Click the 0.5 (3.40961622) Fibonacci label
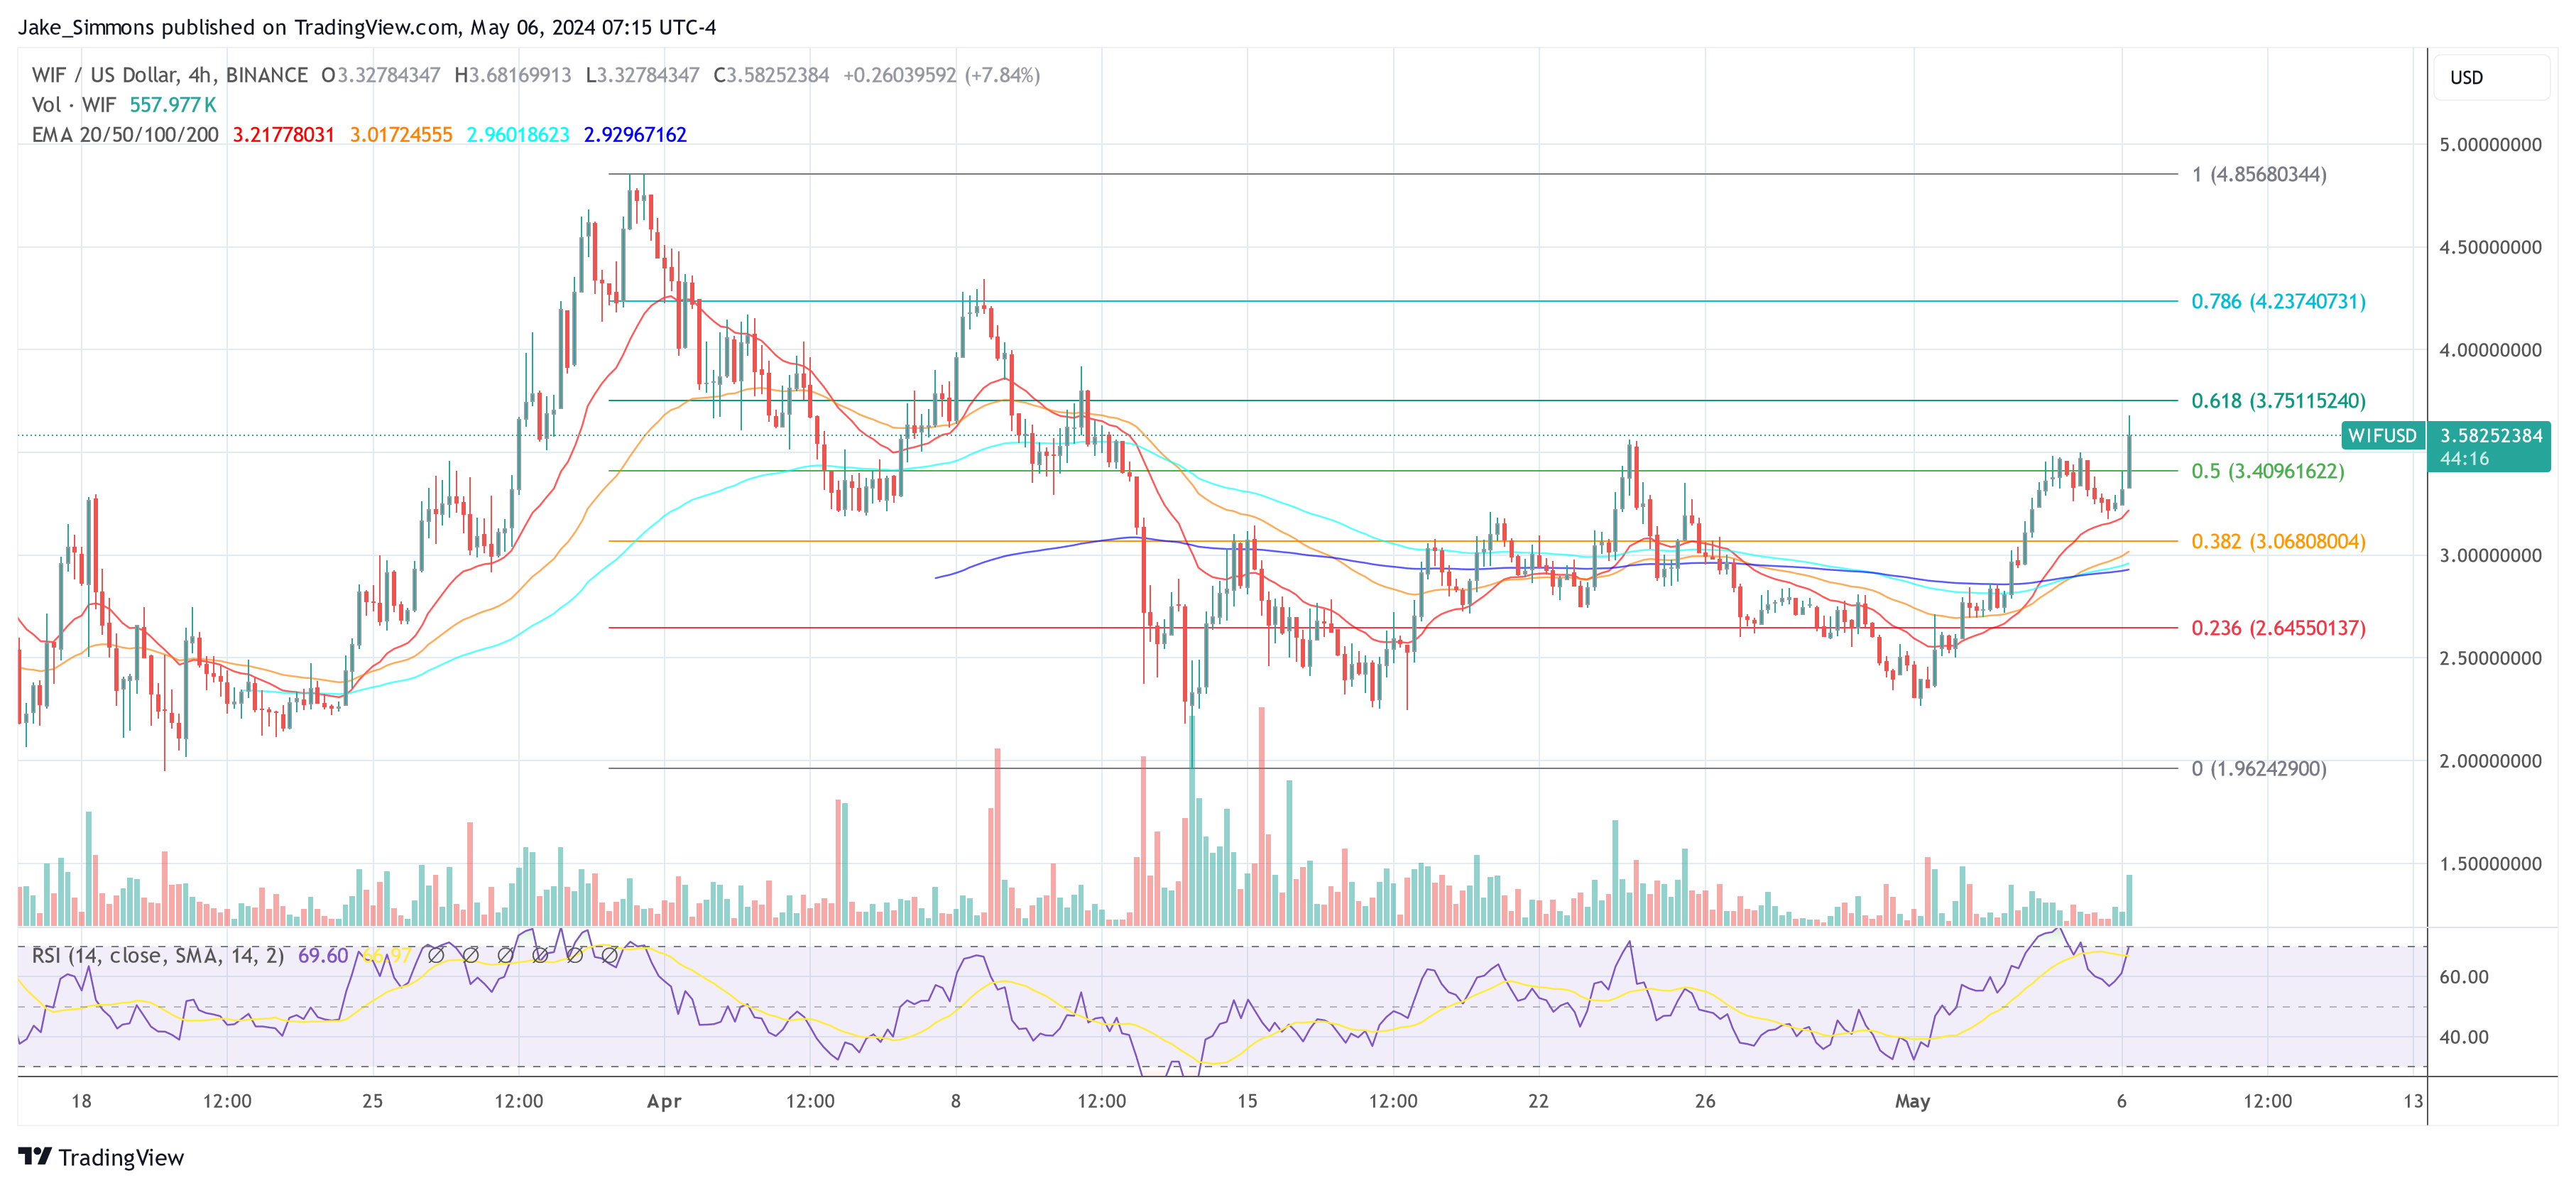The width and height of the screenshot is (2576, 1188). click(x=2267, y=471)
